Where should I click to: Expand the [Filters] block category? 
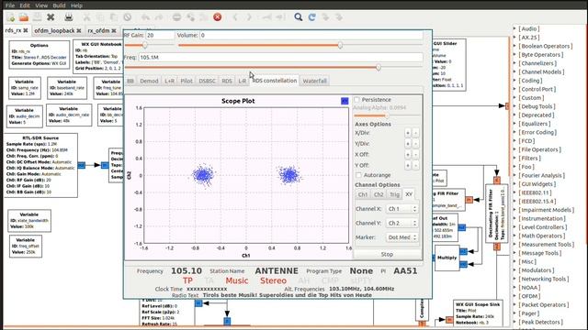tap(514, 158)
